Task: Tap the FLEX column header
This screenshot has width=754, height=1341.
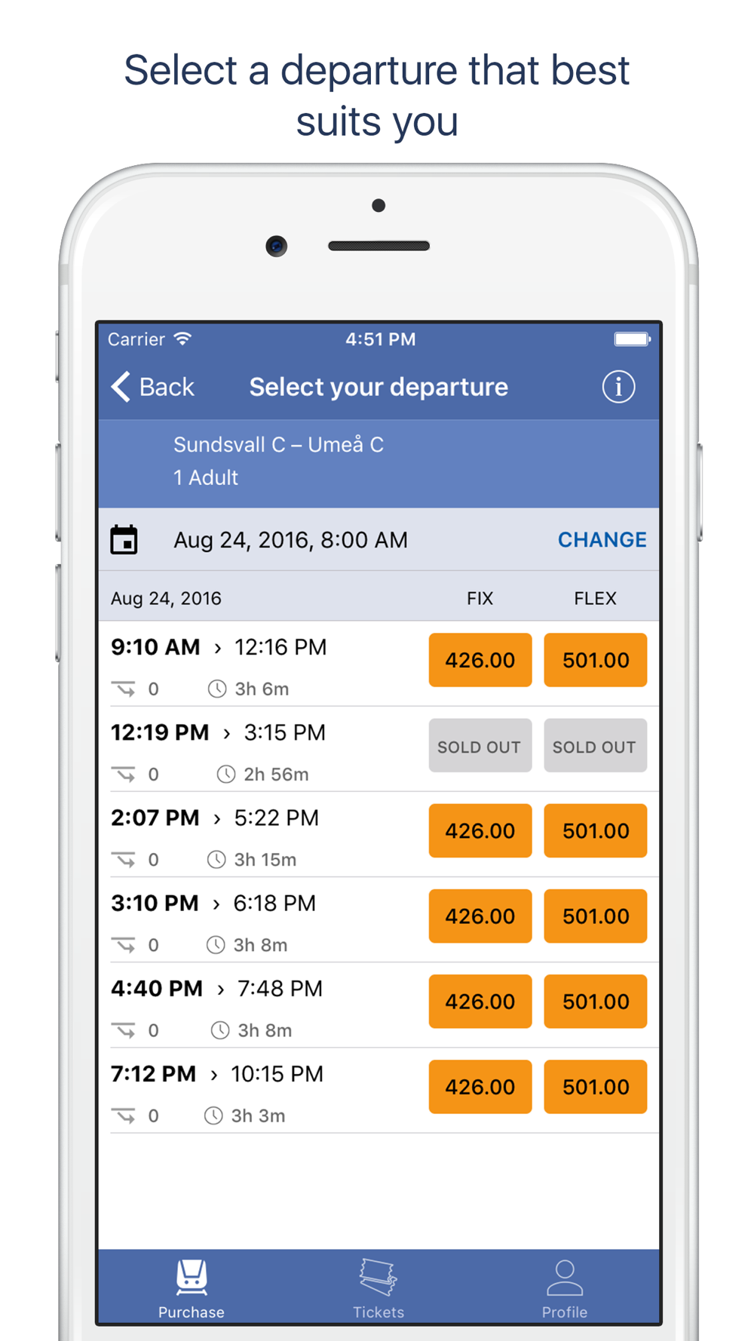Action: (x=595, y=598)
